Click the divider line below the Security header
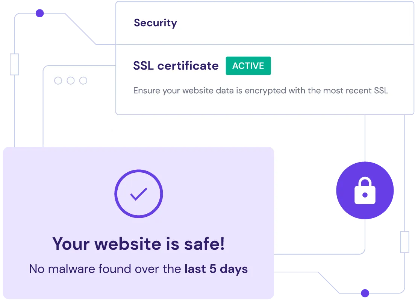 [x=263, y=44]
